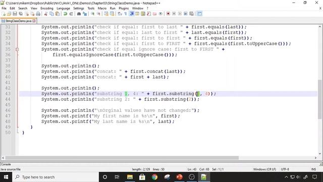323x182 pixels.
Task: Click the Windows (CR LF) status field
Action: coord(264,169)
